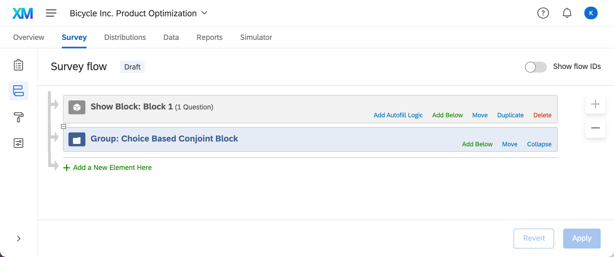Open the K account avatar

(591, 13)
